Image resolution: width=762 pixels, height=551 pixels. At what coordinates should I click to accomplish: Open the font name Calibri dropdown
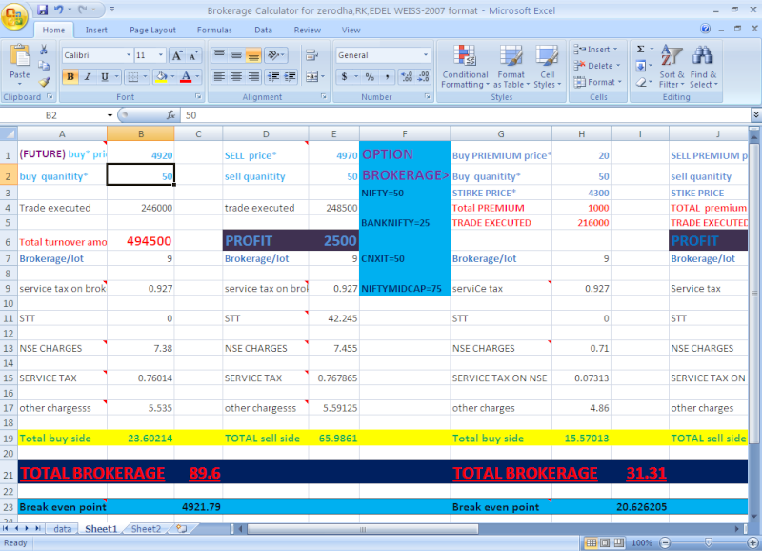pyautogui.click(x=129, y=55)
